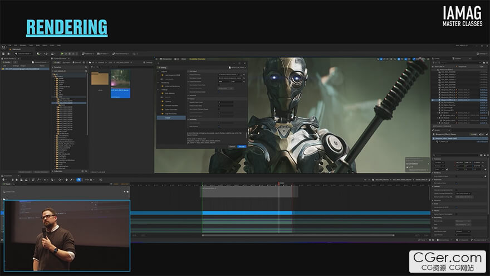Click the Sequencer create camera icon
The height and width of the screenshot is (276, 490).
pos(22,180)
